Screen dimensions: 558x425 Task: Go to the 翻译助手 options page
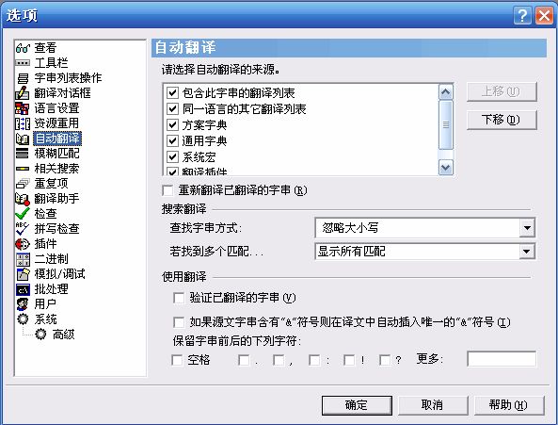(57, 199)
